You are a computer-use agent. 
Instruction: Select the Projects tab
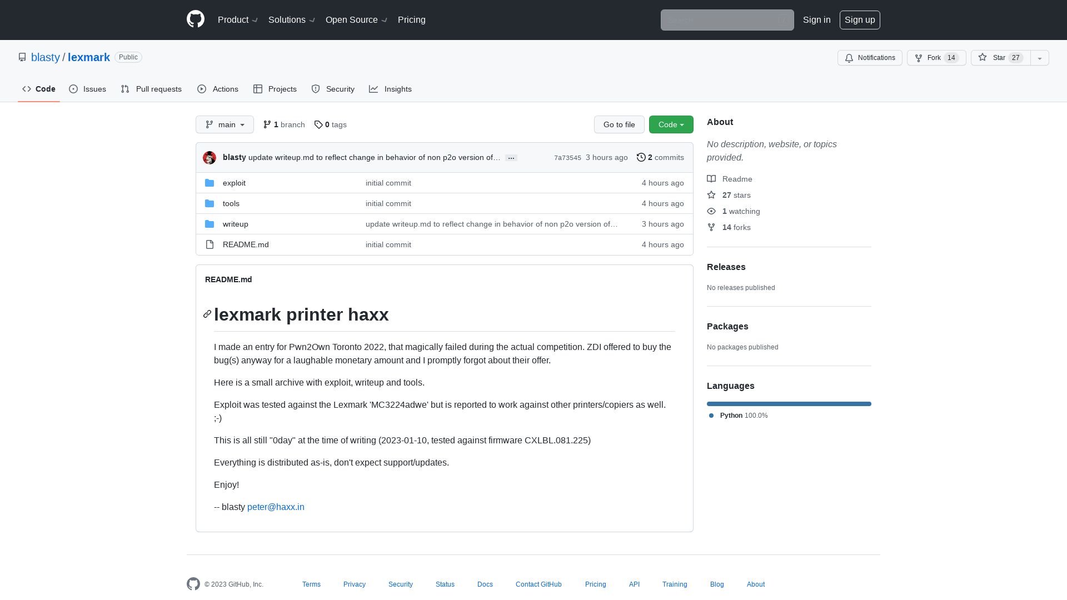coord(275,89)
